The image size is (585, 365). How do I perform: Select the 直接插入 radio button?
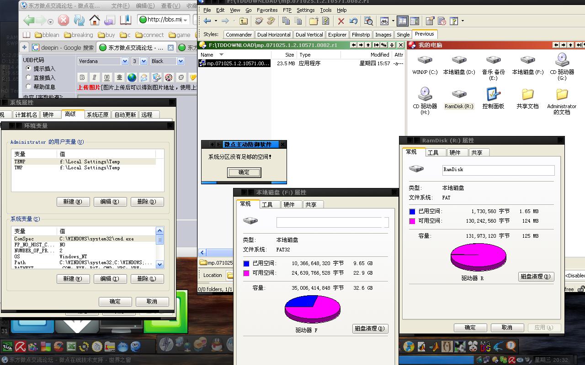point(29,78)
